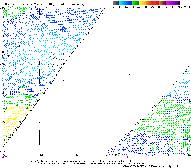
Task: Click the brown 35-40 knots legend color
Action: 163,3
